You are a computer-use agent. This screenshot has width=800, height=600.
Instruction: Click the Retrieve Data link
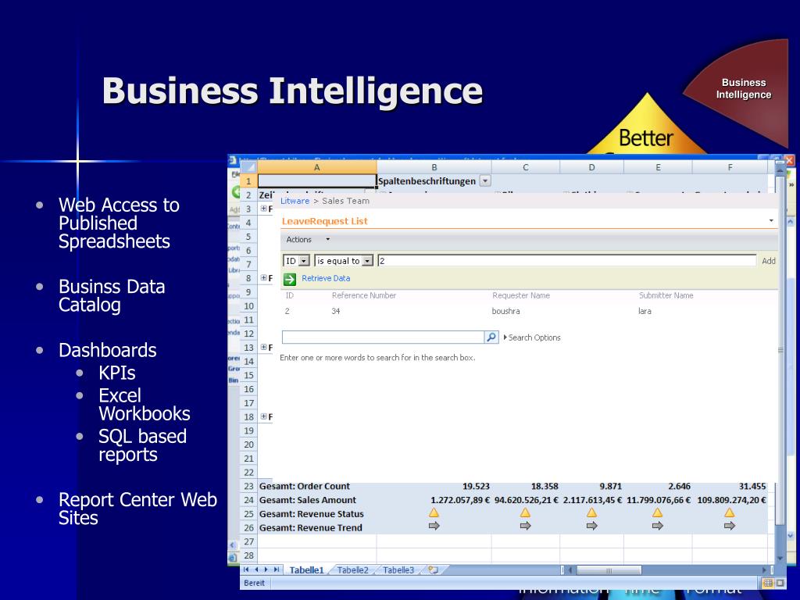click(x=326, y=278)
